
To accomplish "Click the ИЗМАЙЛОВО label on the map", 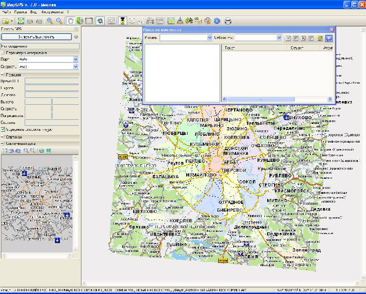I will pyautogui.click(x=201, y=175).
